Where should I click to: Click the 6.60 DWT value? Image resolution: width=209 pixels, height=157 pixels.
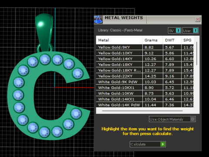169,59
